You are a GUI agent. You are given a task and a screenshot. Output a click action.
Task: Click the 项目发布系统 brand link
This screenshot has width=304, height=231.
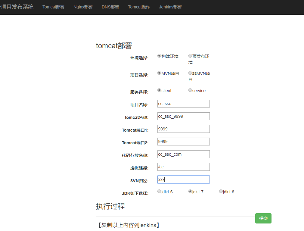(17, 7)
